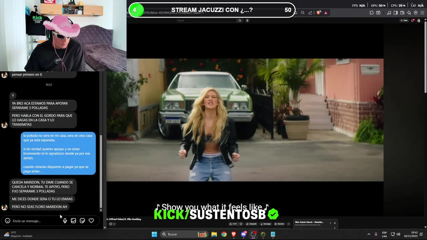The height and width of the screenshot is (240, 427).
Task: Click the system tray microphone icon
Action: point(376,234)
